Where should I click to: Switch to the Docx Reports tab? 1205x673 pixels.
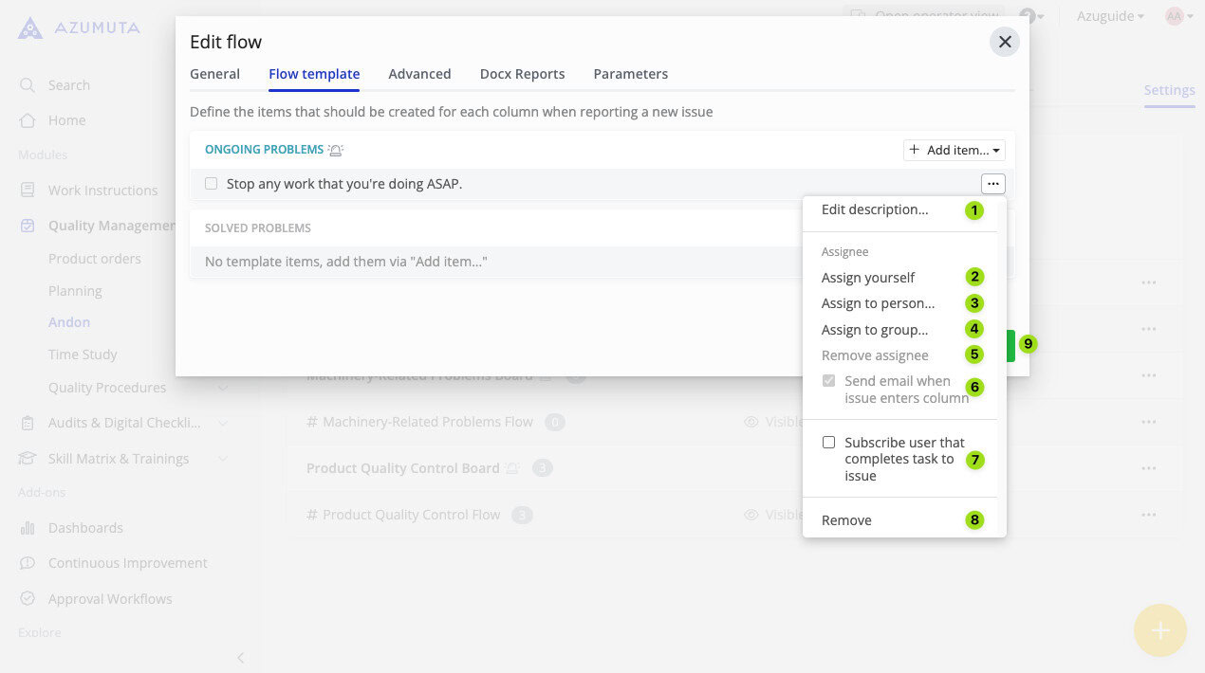(522, 73)
